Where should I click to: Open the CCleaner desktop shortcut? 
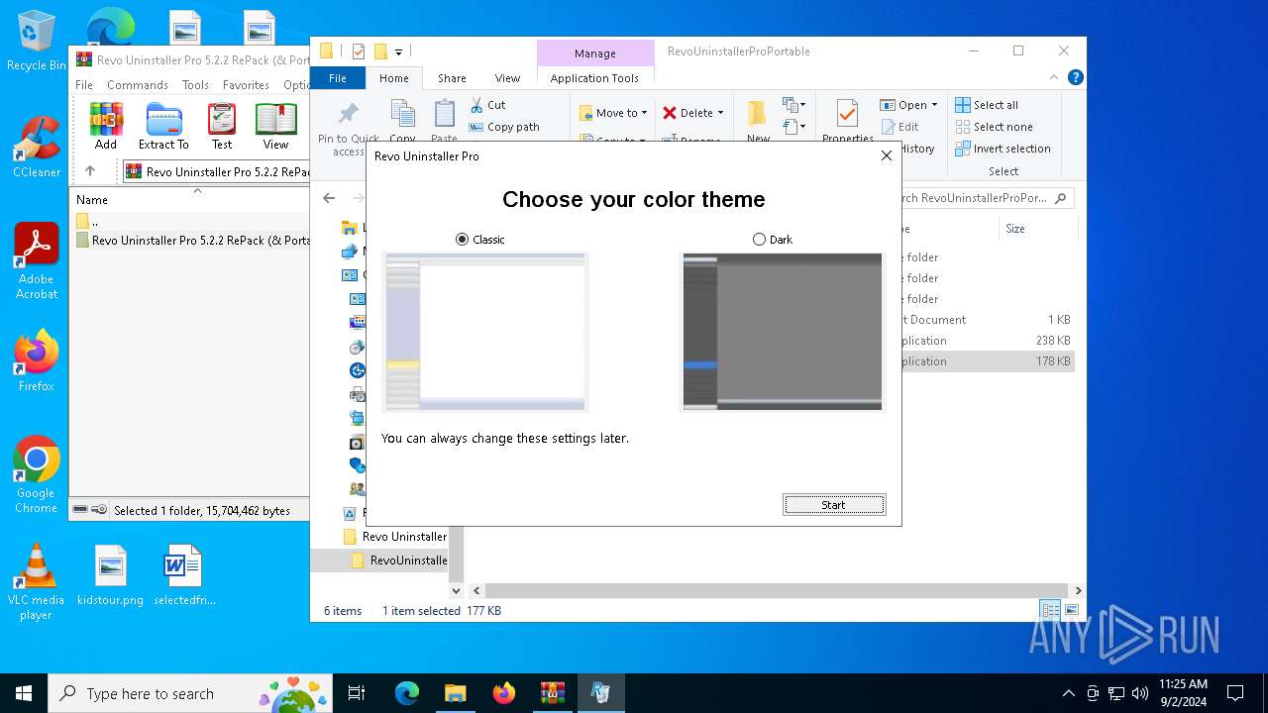point(37,147)
